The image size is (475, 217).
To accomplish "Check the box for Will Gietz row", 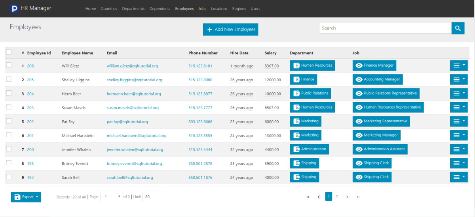I will (x=9, y=65).
